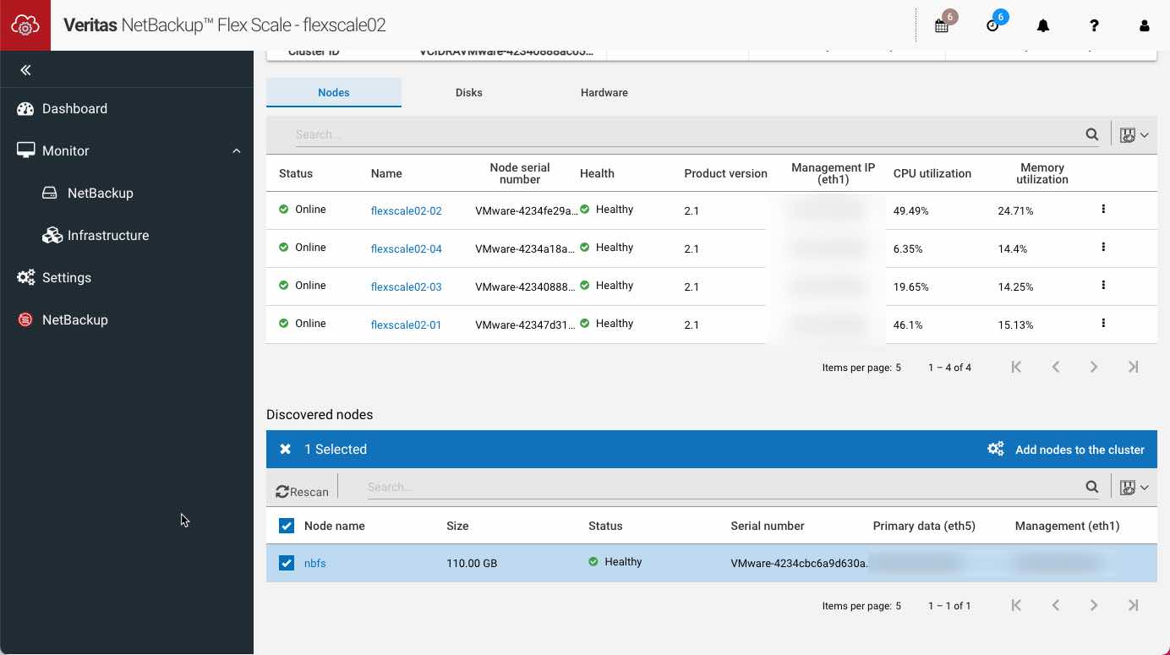The width and height of the screenshot is (1170, 655).
Task: Open Monitor in the sidebar
Action: point(66,150)
